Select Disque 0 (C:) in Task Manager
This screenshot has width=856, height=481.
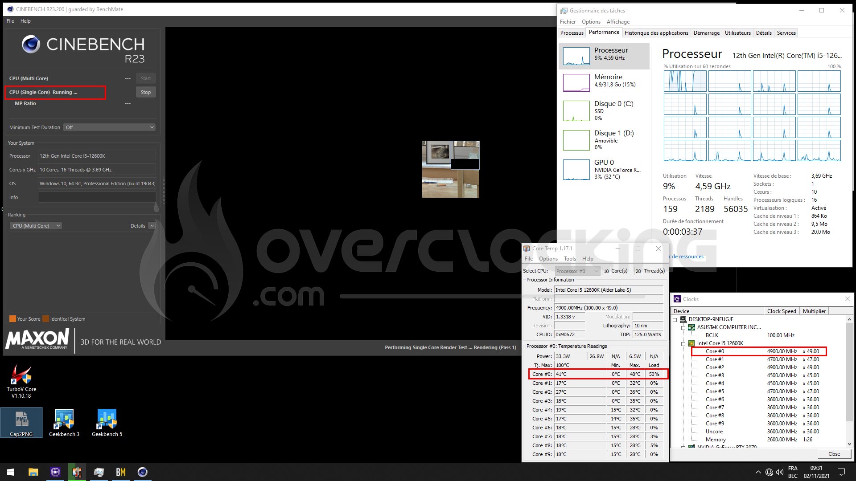pos(604,111)
